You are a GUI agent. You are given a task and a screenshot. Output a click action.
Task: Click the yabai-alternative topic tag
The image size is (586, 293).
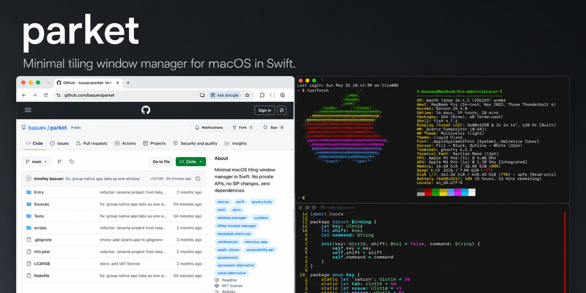pyautogui.click(x=232, y=273)
